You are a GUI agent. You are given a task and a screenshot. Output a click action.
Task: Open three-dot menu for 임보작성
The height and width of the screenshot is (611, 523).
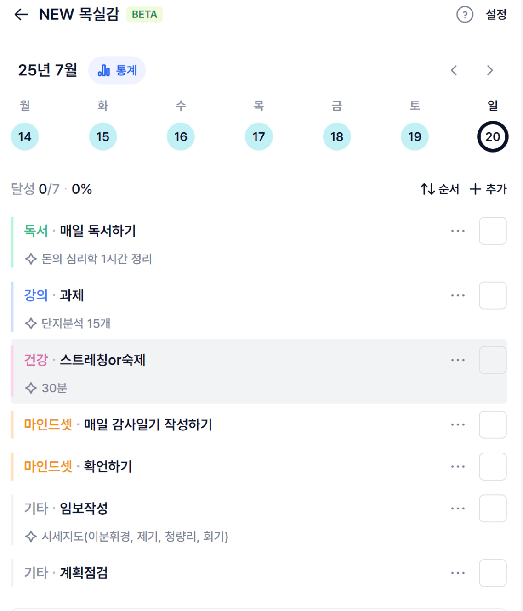pyautogui.click(x=458, y=509)
